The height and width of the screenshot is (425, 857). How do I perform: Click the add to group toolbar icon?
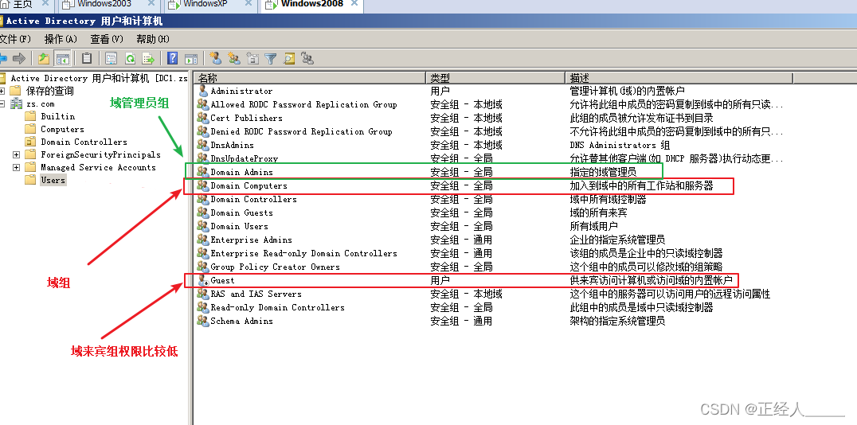click(307, 58)
